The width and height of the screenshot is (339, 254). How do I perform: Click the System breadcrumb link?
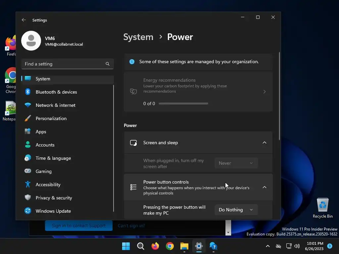click(x=138, y=37)
